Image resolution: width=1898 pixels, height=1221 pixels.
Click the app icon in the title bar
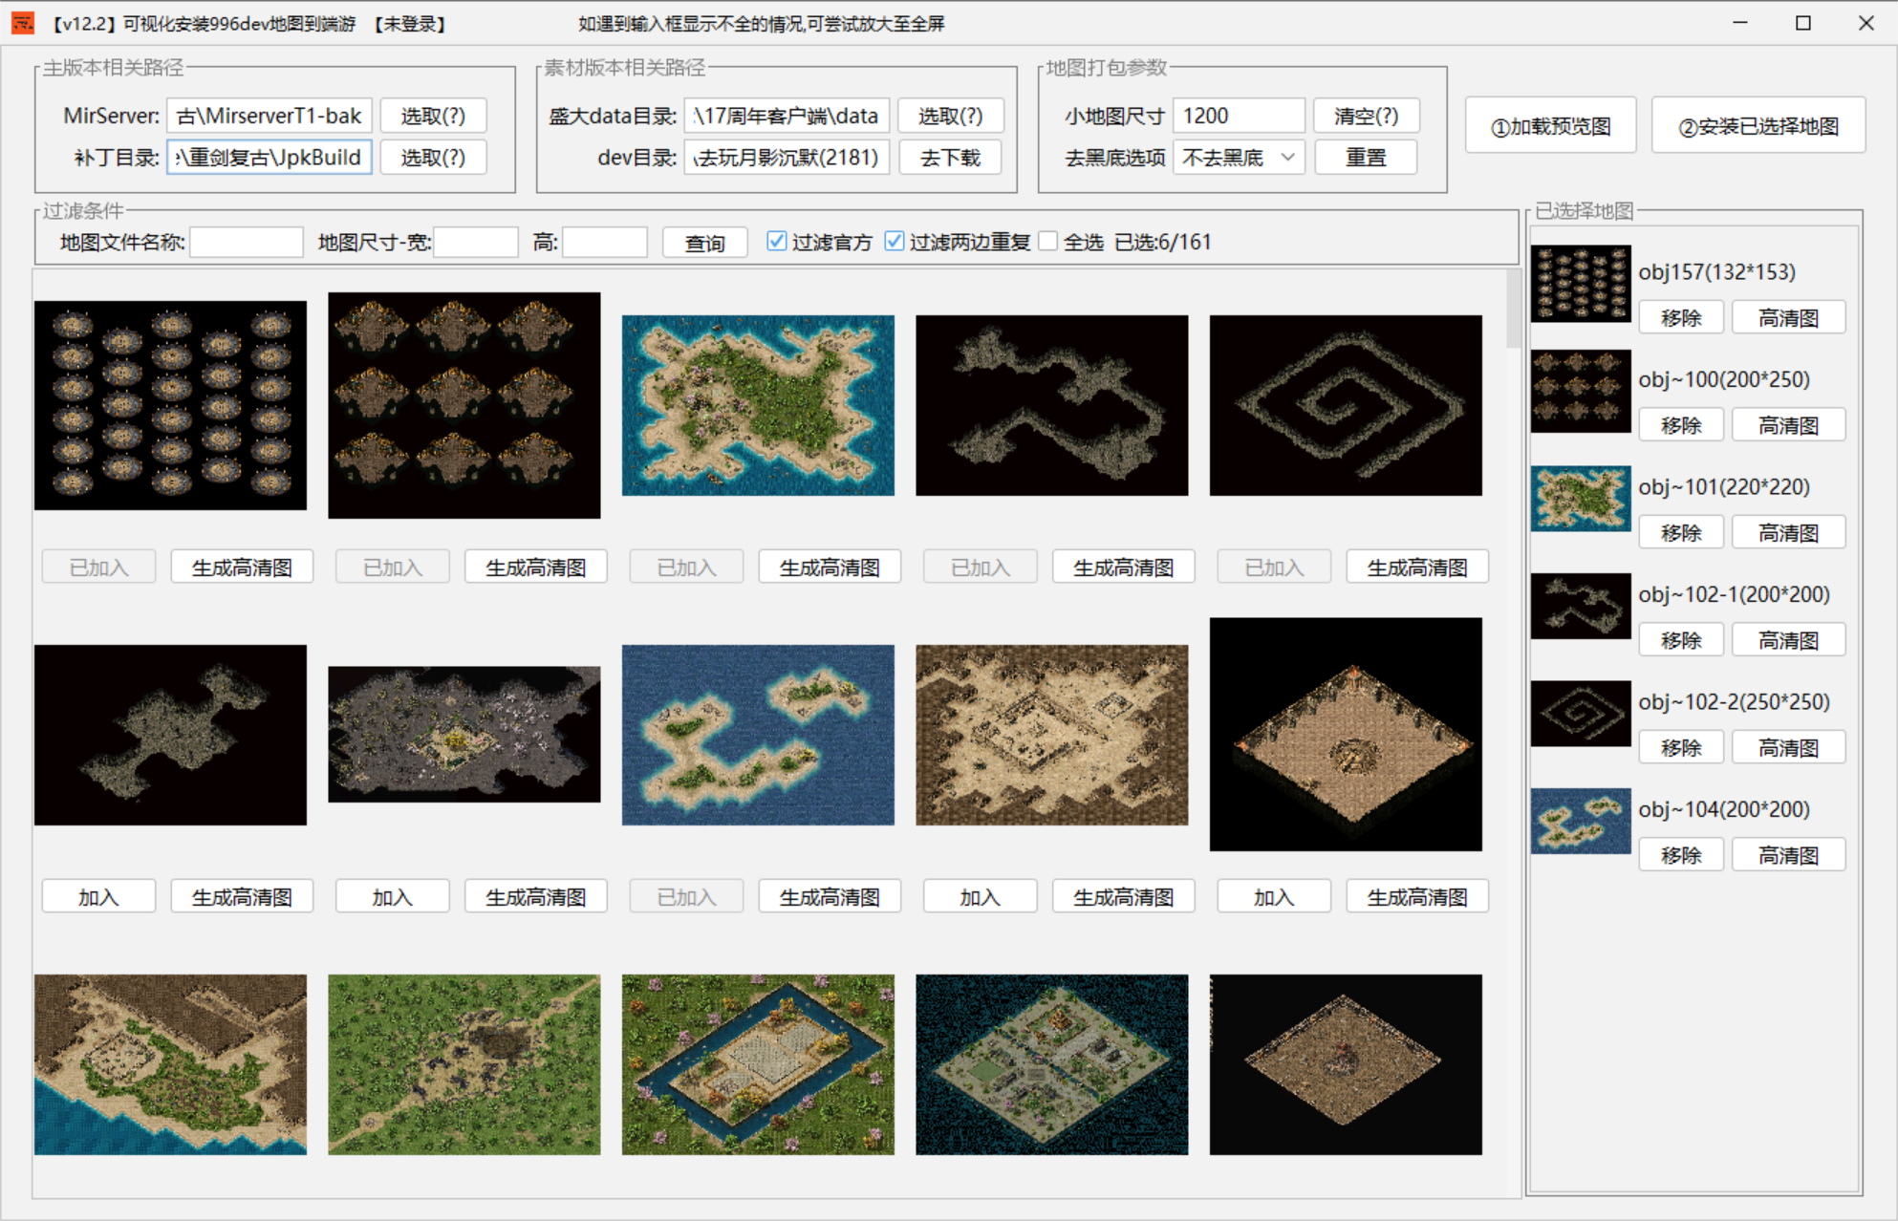22,23
